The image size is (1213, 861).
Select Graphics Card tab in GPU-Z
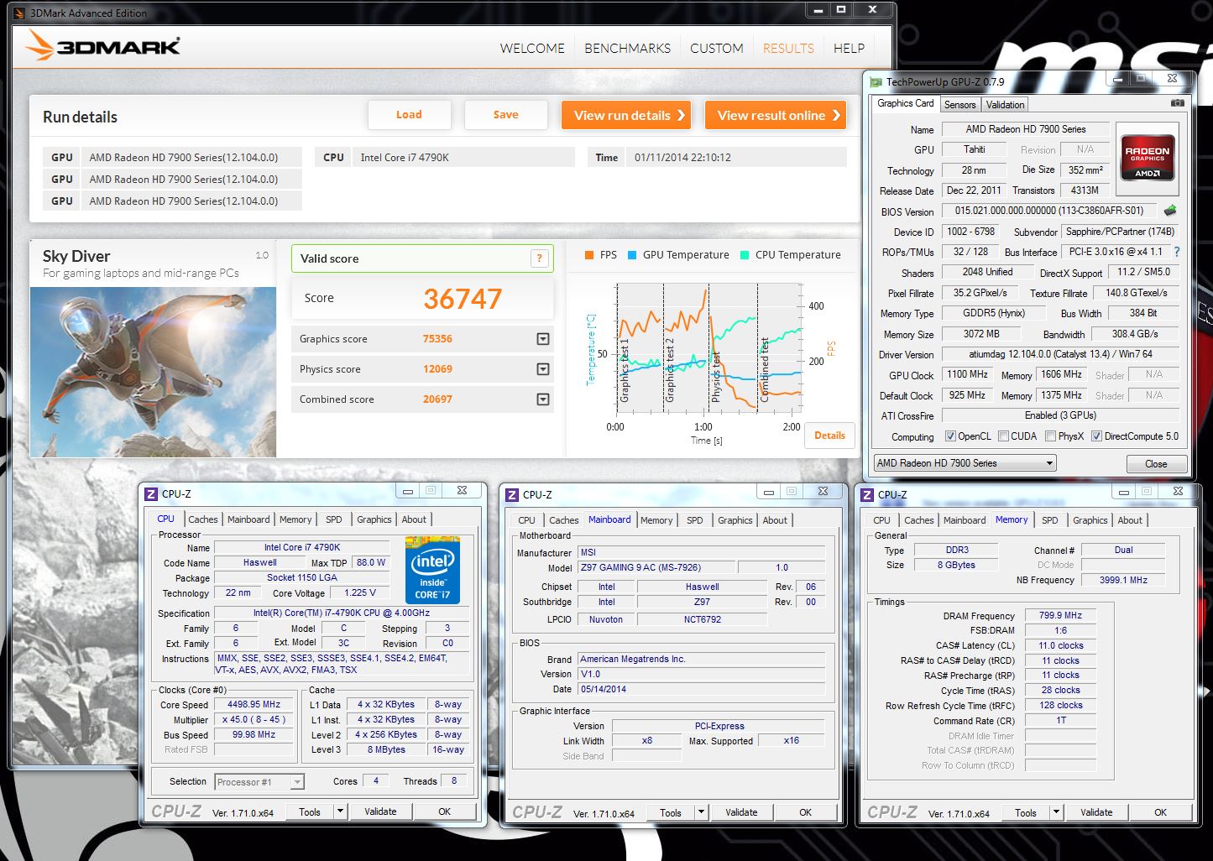905,103
